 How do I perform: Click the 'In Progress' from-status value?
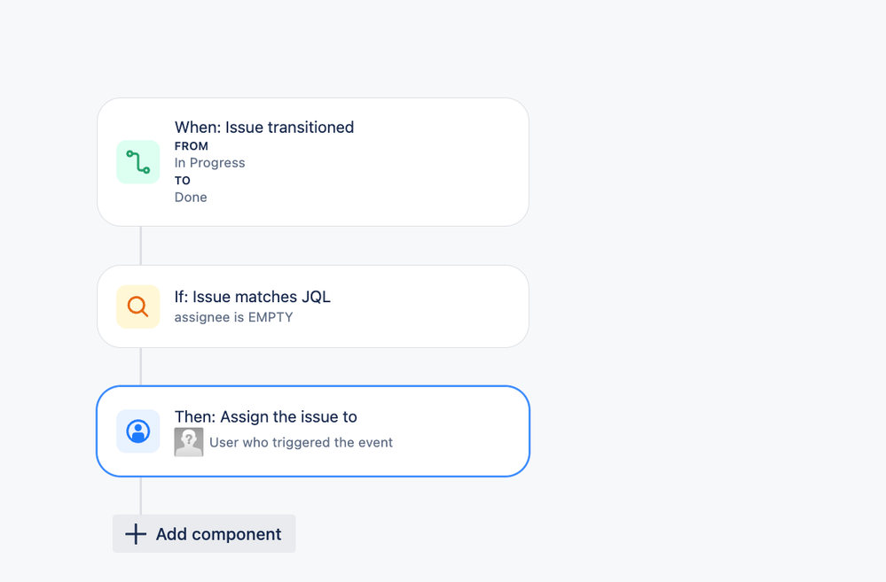(209, 163)
